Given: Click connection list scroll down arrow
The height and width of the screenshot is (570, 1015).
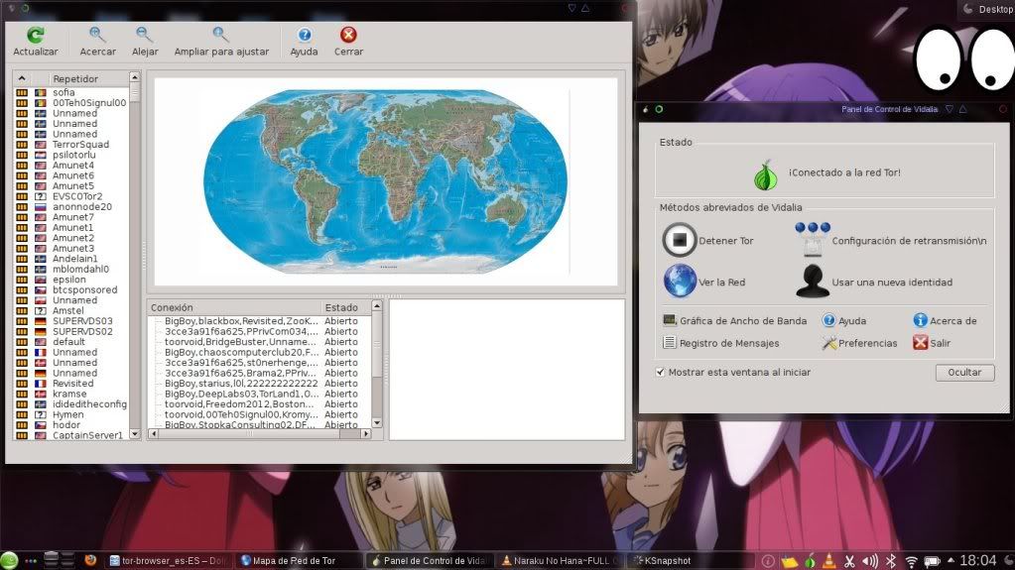Looking at the screenshot, I should (377, 423).
